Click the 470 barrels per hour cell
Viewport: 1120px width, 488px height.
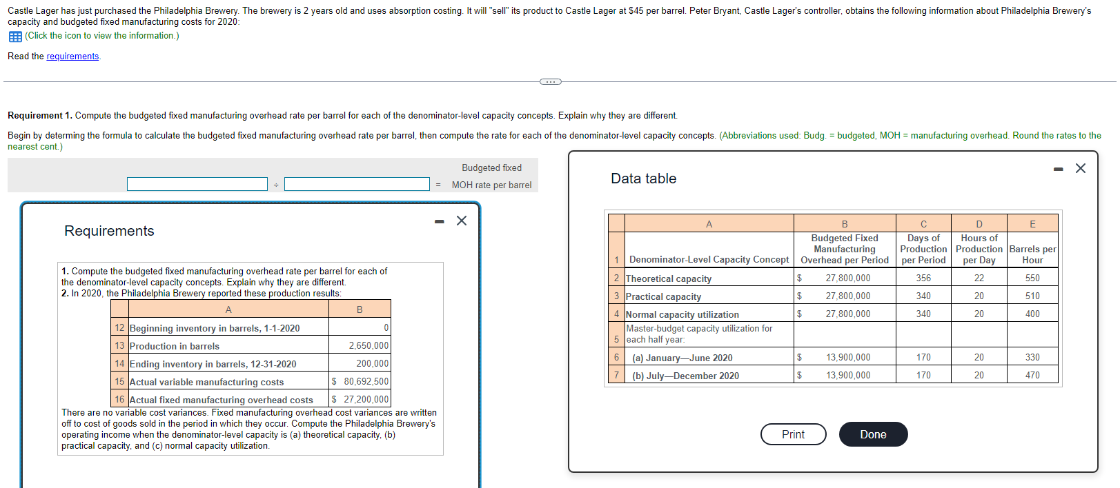pyautogui.click(x=1032, y=375)
